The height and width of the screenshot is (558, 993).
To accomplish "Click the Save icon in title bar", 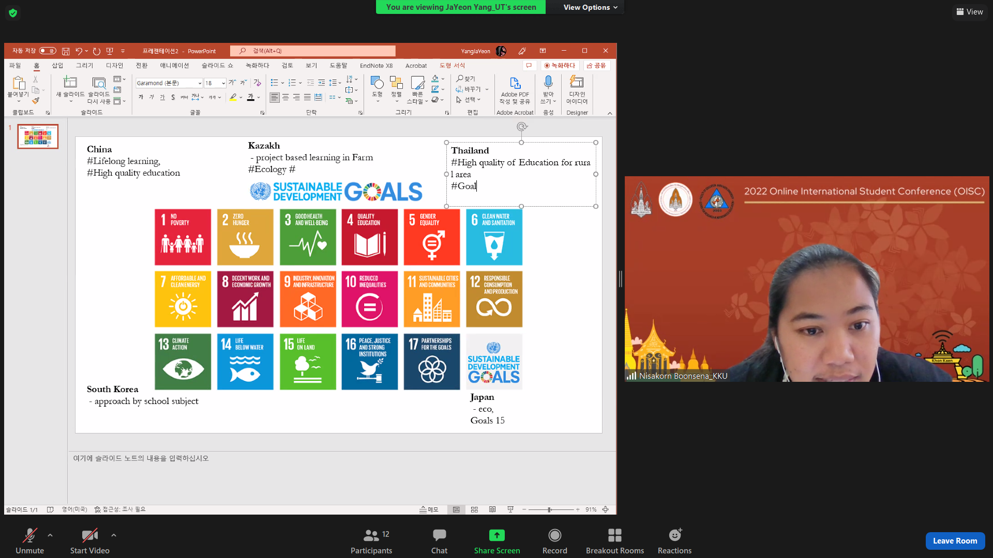I will point(66,51).
